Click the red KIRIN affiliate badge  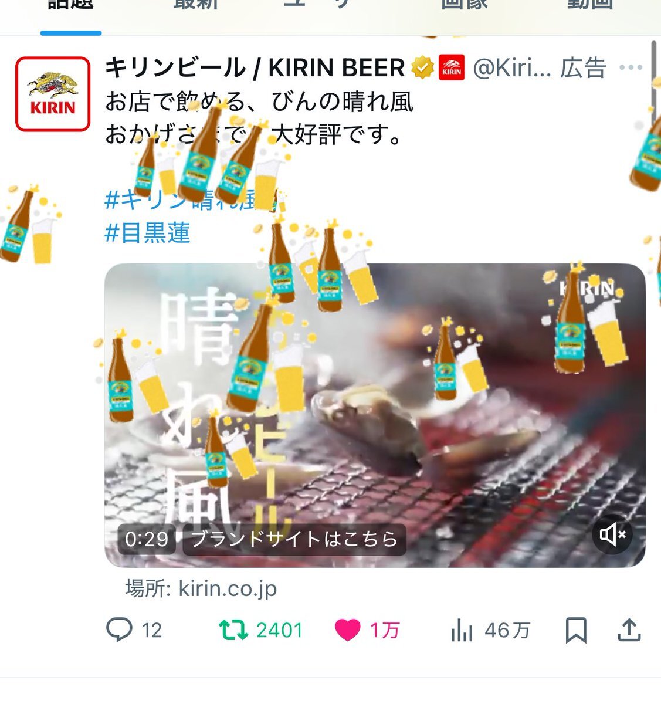(452, 68)
